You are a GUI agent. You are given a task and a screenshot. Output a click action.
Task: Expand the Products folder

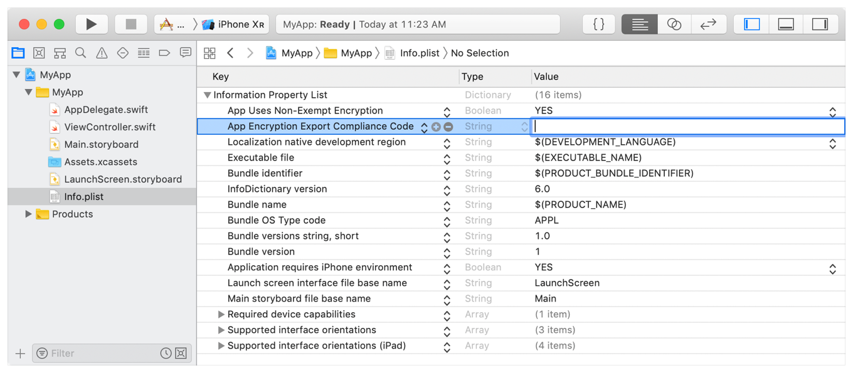pos(28,214)
